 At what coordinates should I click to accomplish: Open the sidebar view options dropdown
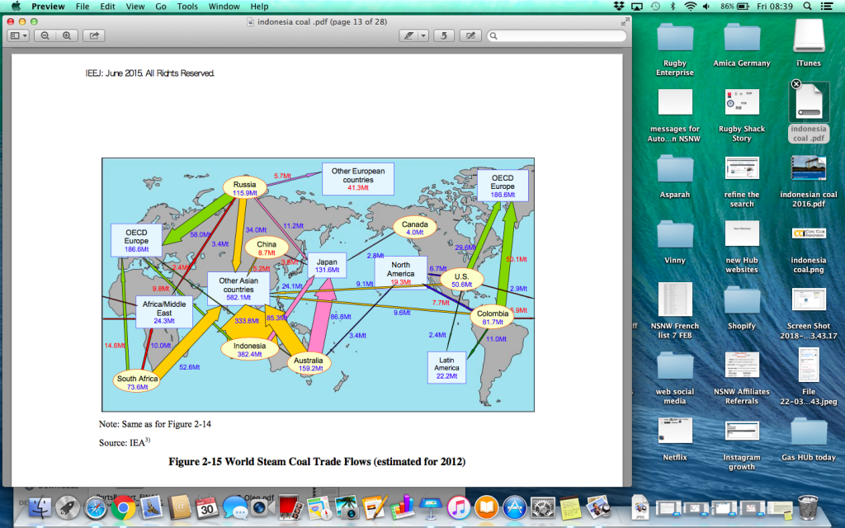pyautogui.click(x=25, y=35)
